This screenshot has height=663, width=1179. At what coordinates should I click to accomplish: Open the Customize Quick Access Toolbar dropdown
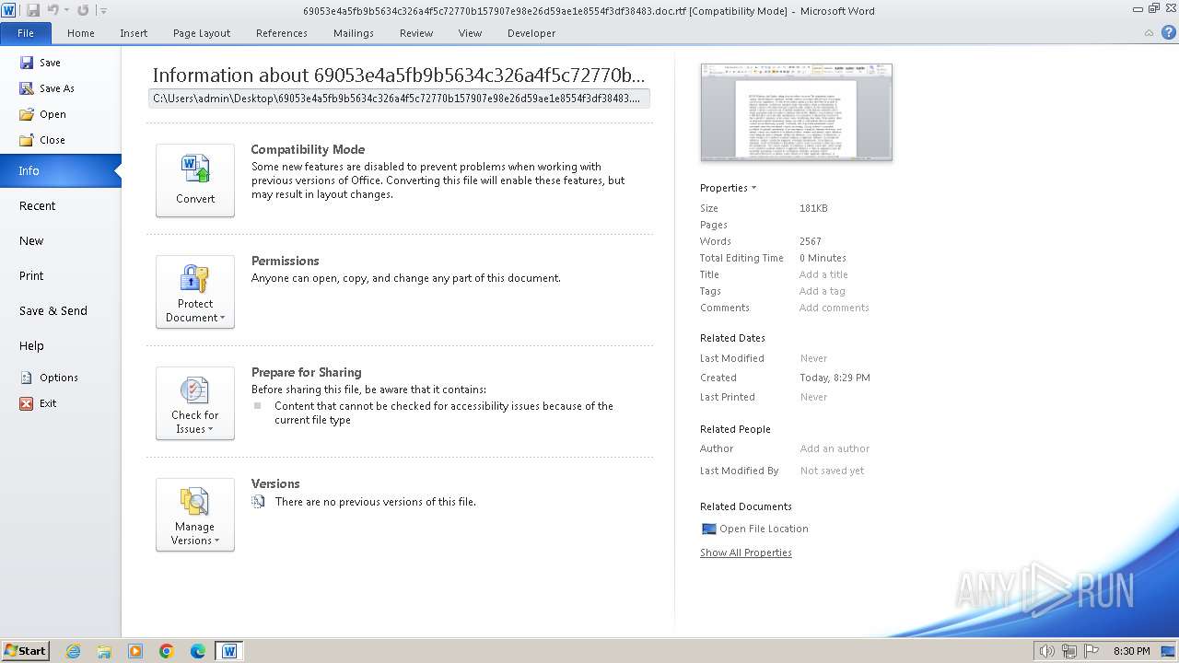[103, 11]
